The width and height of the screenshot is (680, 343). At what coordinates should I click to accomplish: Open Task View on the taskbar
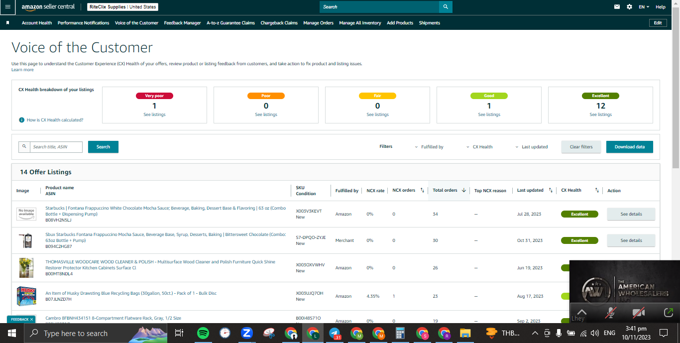click(179, 333)
